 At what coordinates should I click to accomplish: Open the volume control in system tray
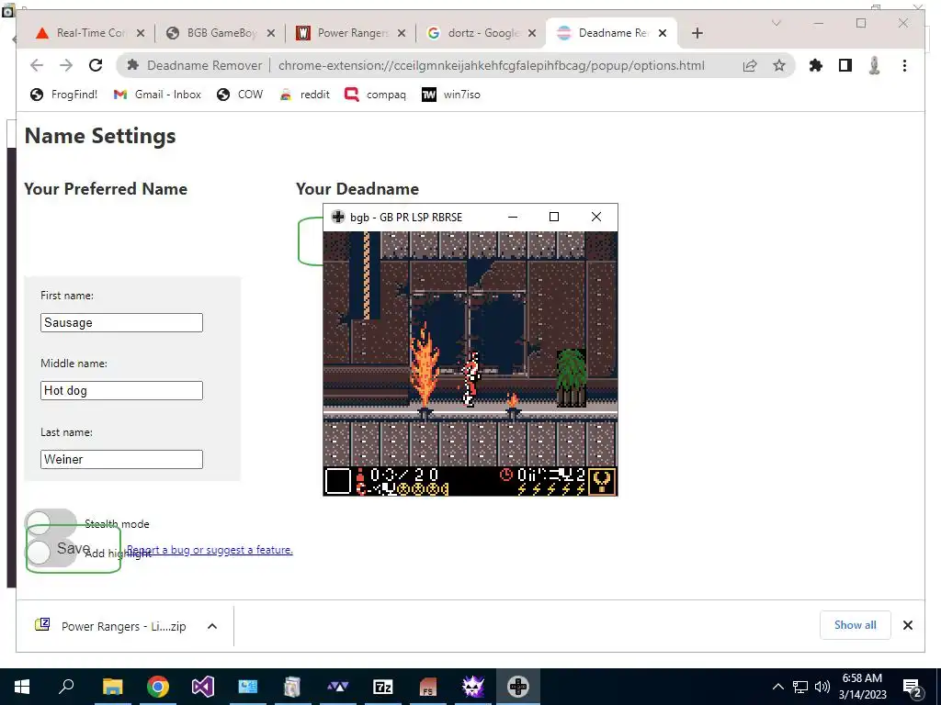point(822,687)
